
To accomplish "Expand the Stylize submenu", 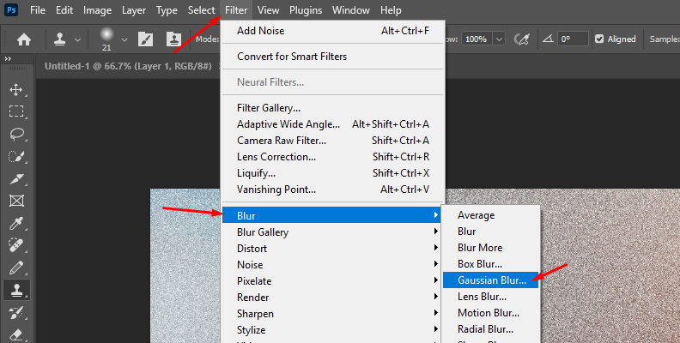I will pos(331,330).
